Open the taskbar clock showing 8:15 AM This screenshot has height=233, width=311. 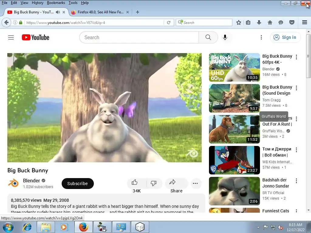296,227
